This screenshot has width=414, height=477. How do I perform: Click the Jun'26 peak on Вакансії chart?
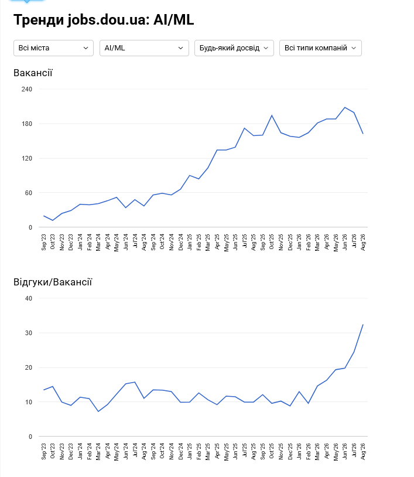pos(345,107)
